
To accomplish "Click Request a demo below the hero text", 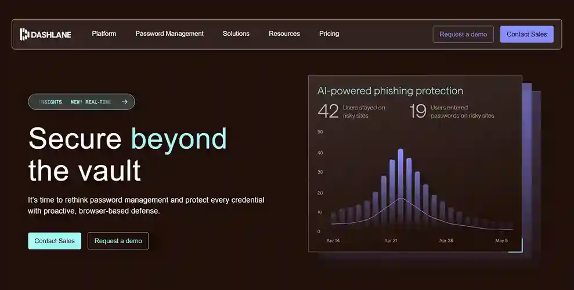I will (118, 241).
